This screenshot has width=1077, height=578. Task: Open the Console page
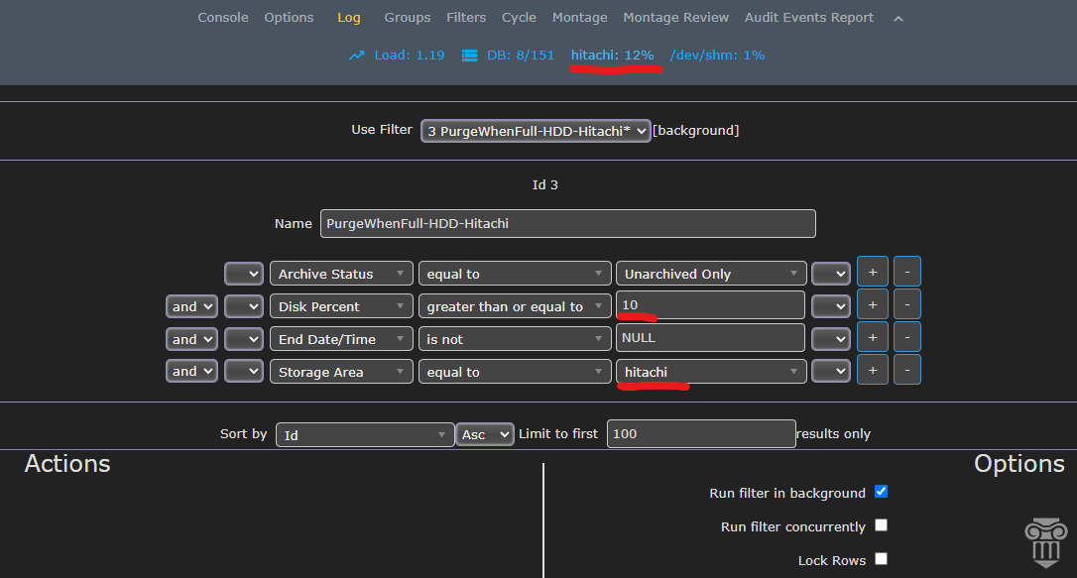pyautogui.click(x=223, y=18)
